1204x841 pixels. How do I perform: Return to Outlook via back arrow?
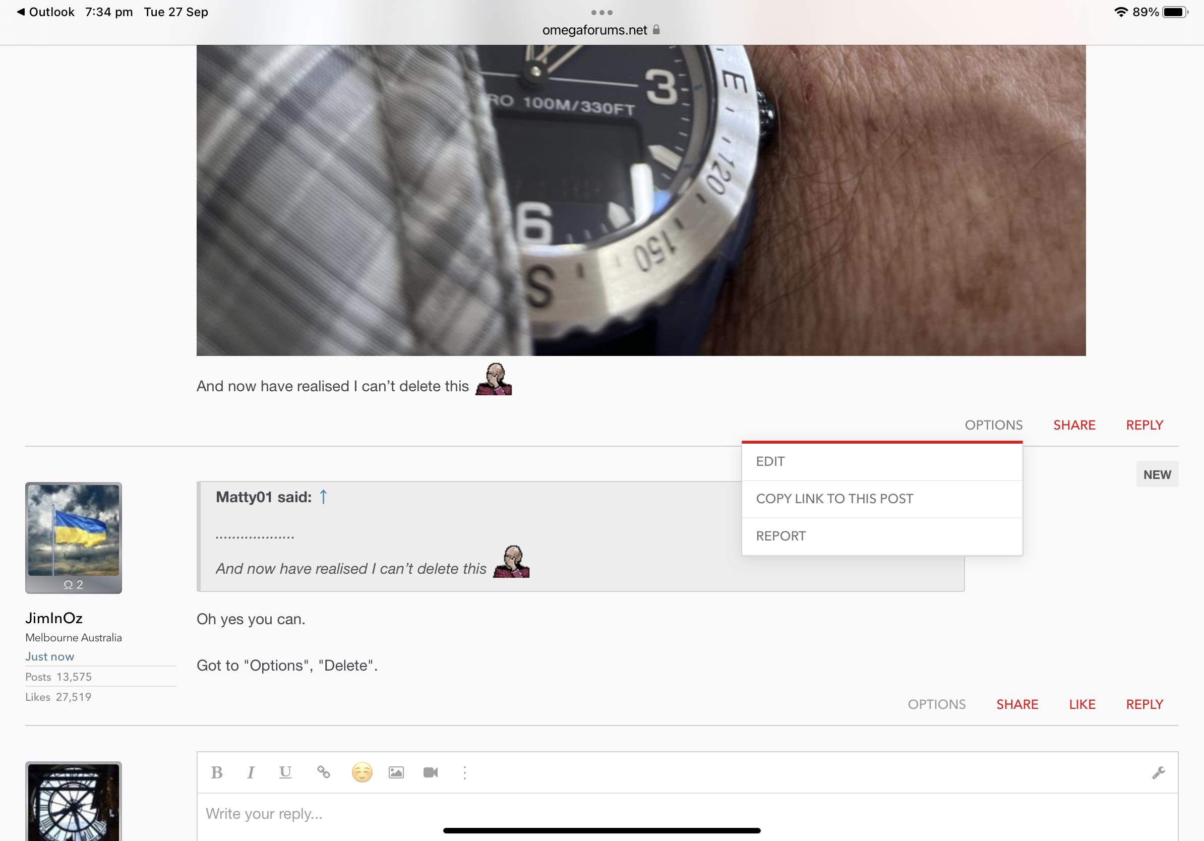click(45, 12)
